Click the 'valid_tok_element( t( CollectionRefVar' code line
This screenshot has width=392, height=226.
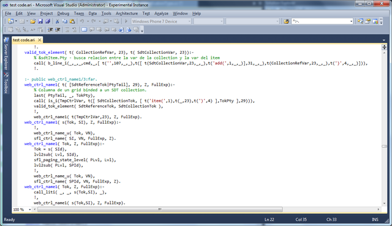(x=109, y=52)
